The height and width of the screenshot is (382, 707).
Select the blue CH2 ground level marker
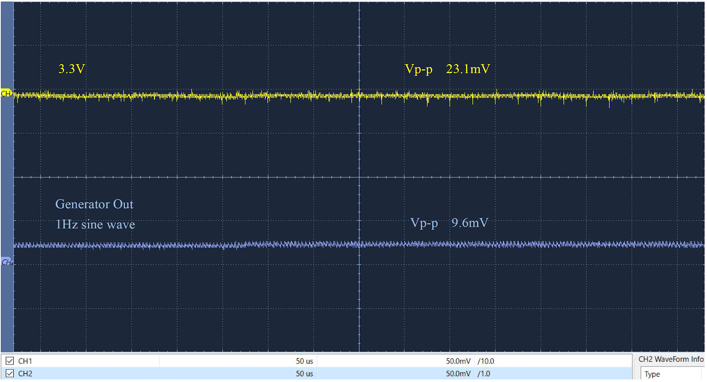(x=7, y=262)
